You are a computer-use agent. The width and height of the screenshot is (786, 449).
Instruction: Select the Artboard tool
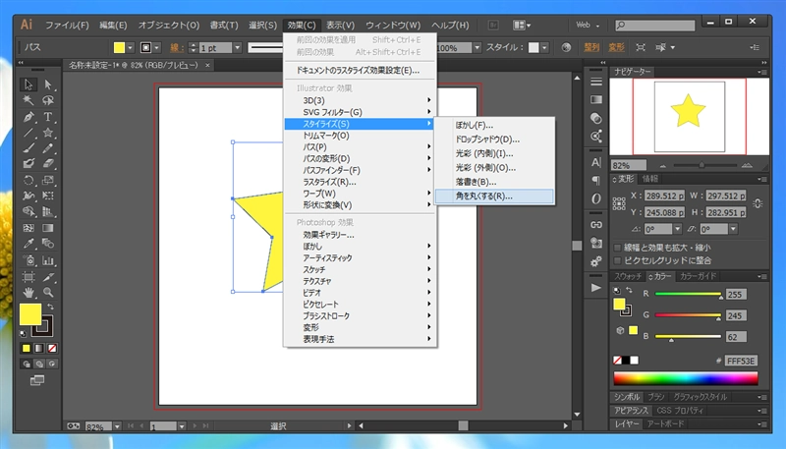pyautogui.click(x=28, y=277)
